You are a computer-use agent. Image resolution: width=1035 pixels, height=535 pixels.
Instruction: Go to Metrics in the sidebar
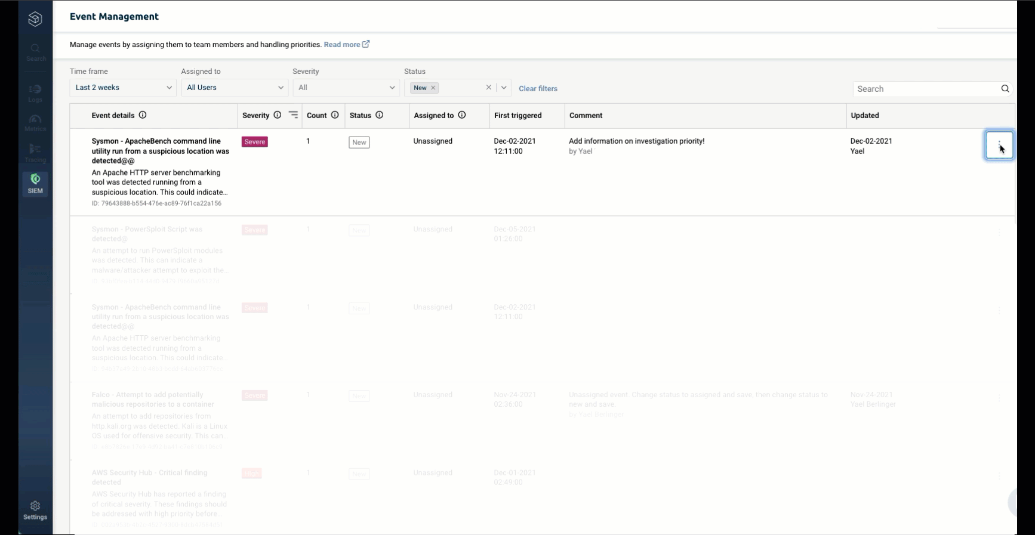(35, 123)
